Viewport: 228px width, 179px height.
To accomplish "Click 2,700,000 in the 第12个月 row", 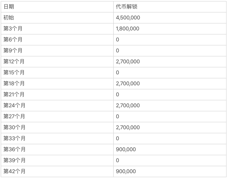I will click(x=128, y=61).
